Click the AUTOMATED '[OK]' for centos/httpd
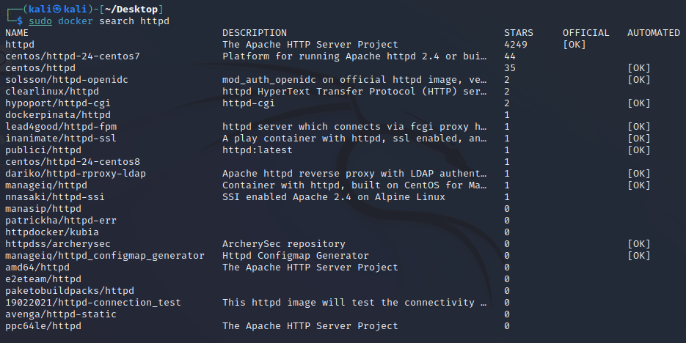The width and height of the screenshot is (686, 343). click(639, 68)
